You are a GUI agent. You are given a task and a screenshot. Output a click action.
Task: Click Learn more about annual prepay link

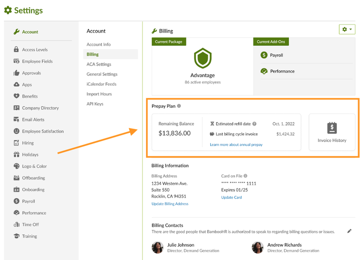click(x=236, y=144)
